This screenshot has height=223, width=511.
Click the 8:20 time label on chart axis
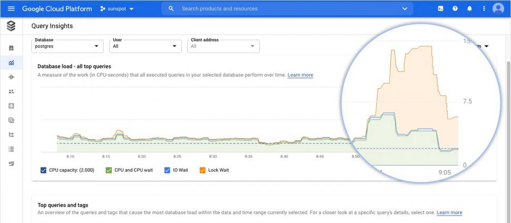click(x=142, y=157)
